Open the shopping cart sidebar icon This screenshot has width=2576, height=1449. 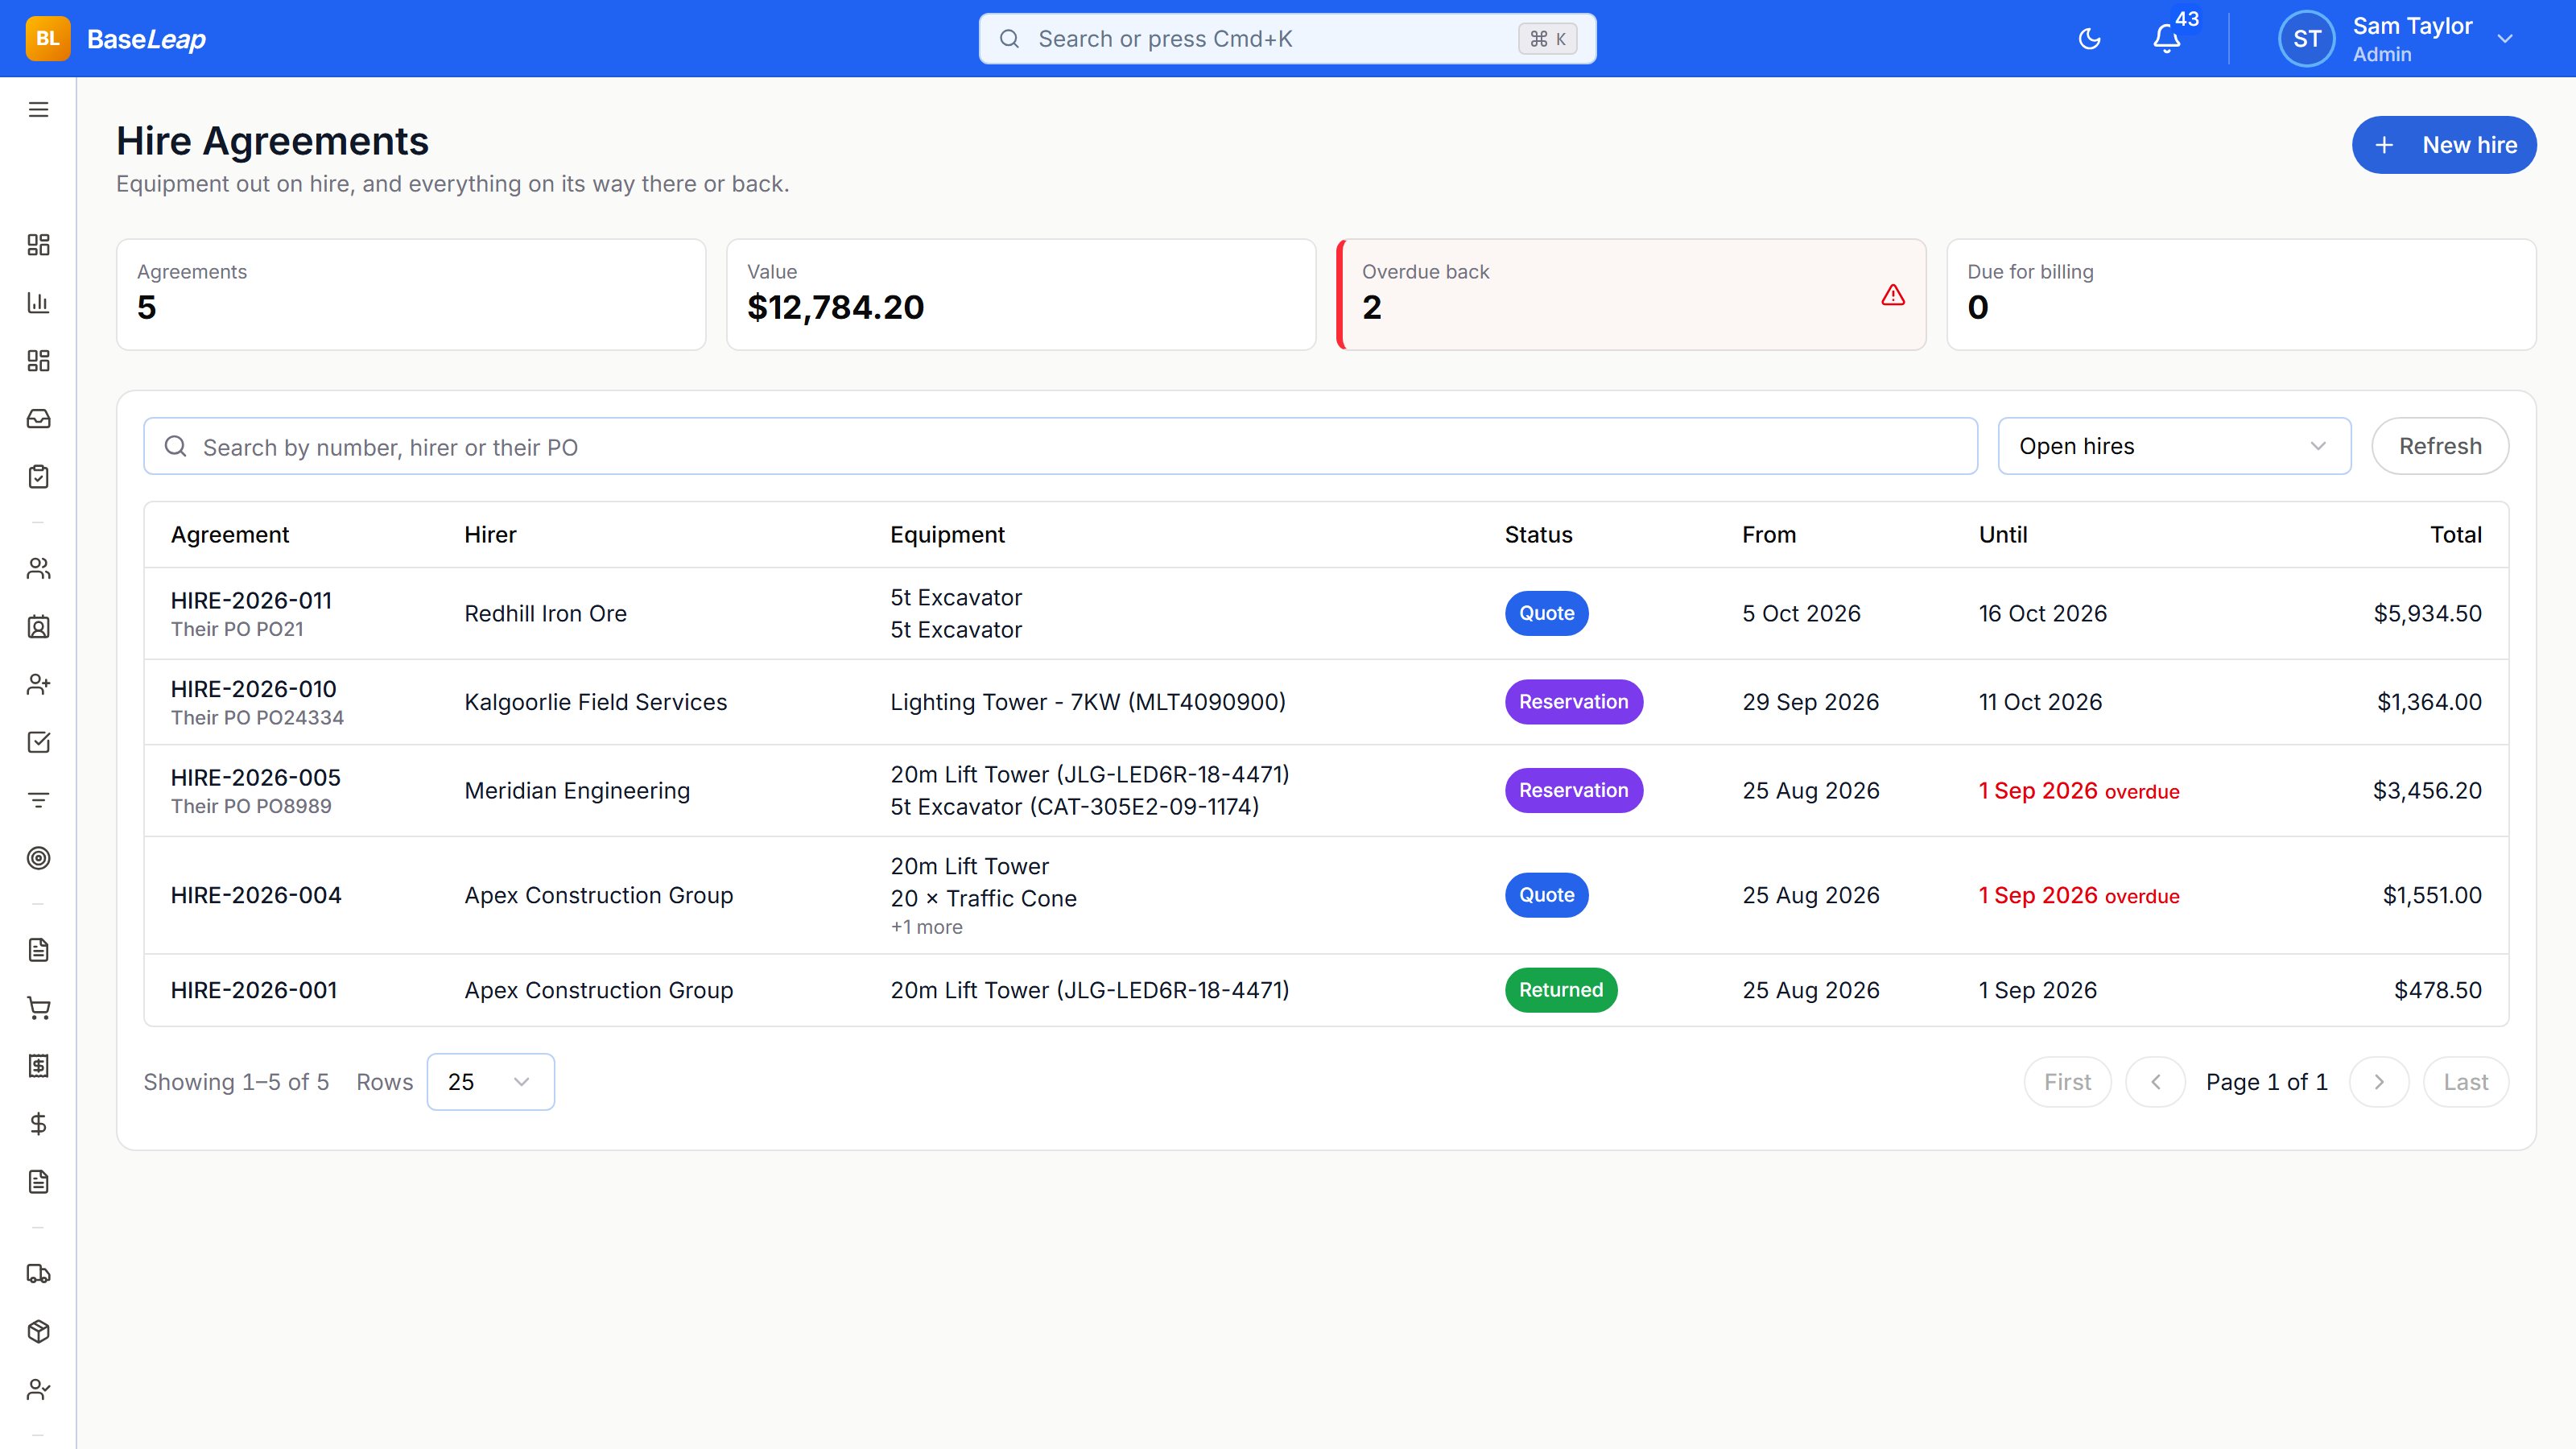(38, 1008)
